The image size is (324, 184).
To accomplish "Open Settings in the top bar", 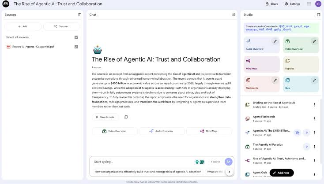I will 292,4.
